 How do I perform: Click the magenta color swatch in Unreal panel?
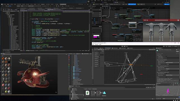(95, 37)
